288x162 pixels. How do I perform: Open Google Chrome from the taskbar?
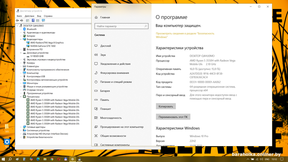pos(52,159)
